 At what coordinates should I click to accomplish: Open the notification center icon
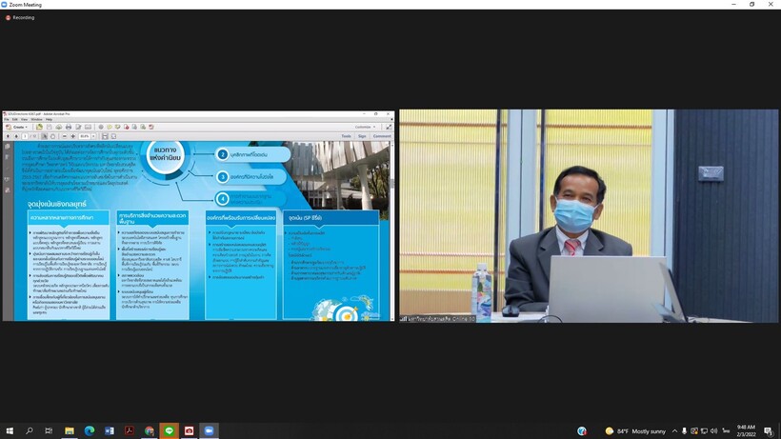(768, 431)
